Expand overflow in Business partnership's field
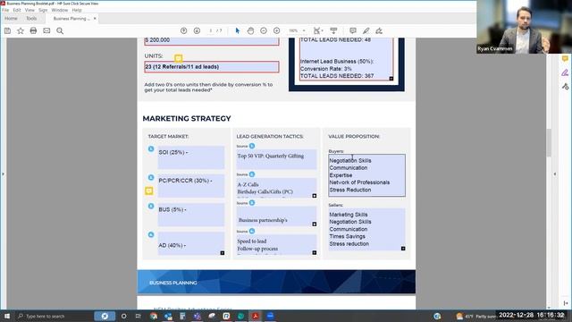Viewport: 572px width, 322px height. (314, 225)
